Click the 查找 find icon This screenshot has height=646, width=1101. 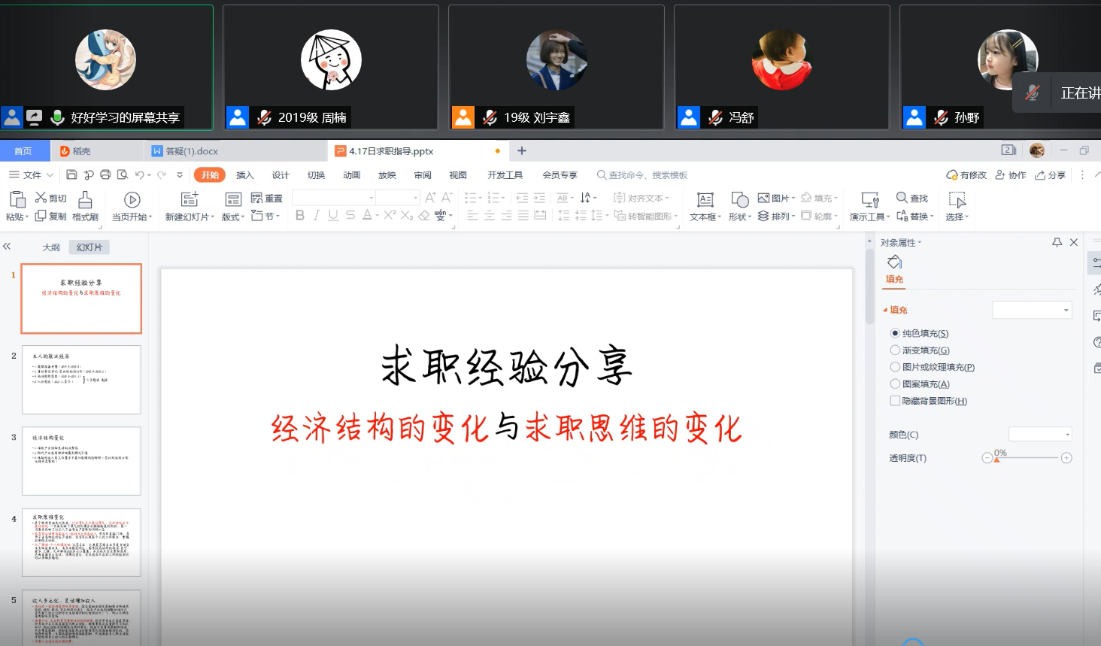tap(902, 198)
